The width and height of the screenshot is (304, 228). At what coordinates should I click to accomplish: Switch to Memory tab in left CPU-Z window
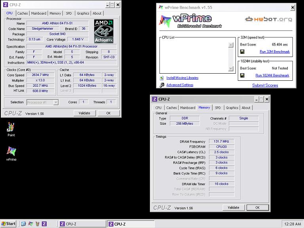[x=55, y=13]
